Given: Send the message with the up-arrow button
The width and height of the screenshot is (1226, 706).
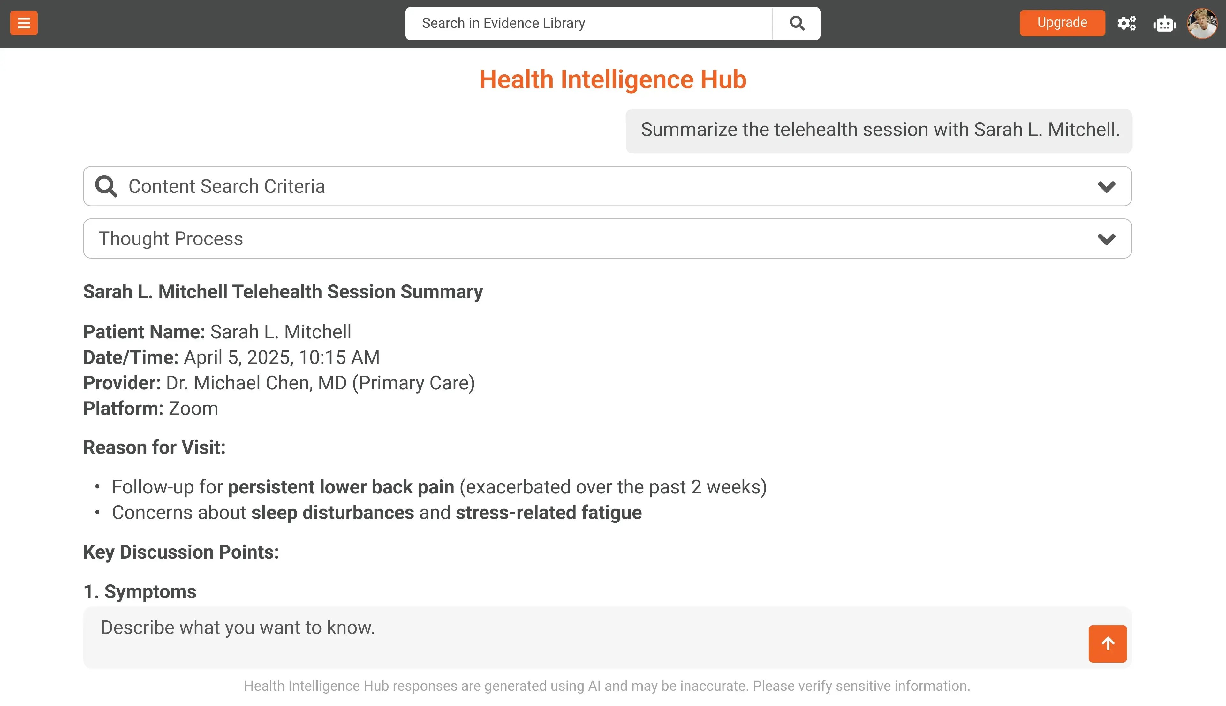Looking at the screenshot, I should 1107,643.
